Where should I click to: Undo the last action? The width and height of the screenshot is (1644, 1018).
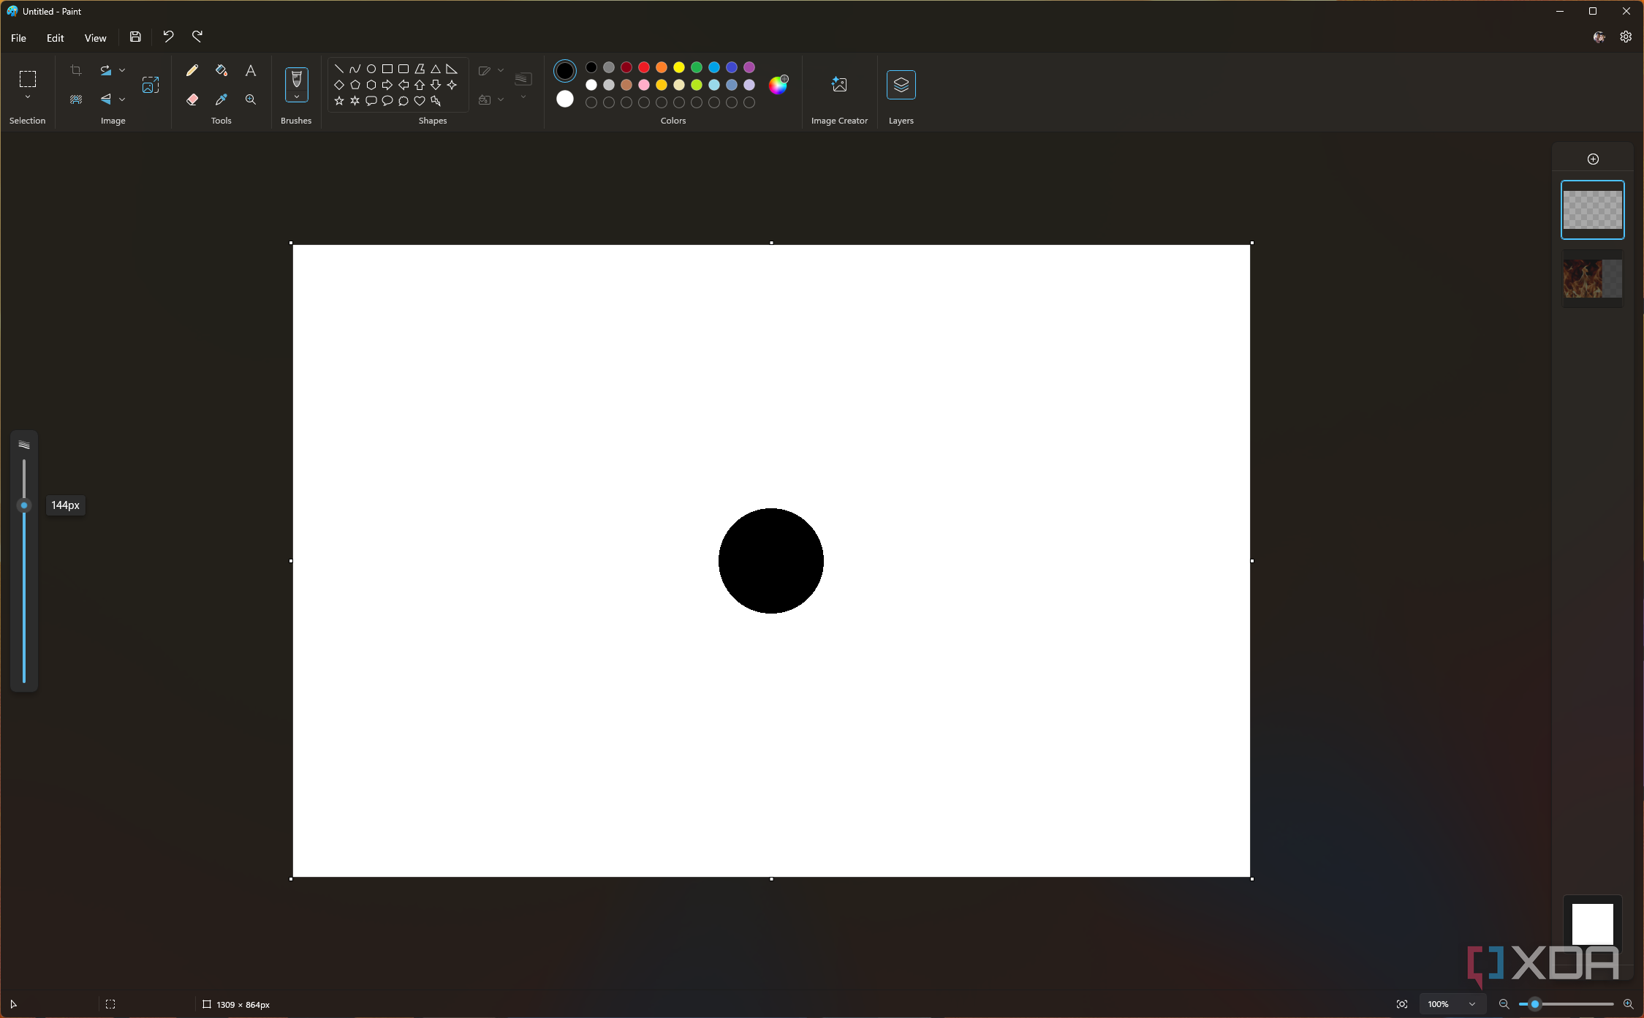pos(168,37)
